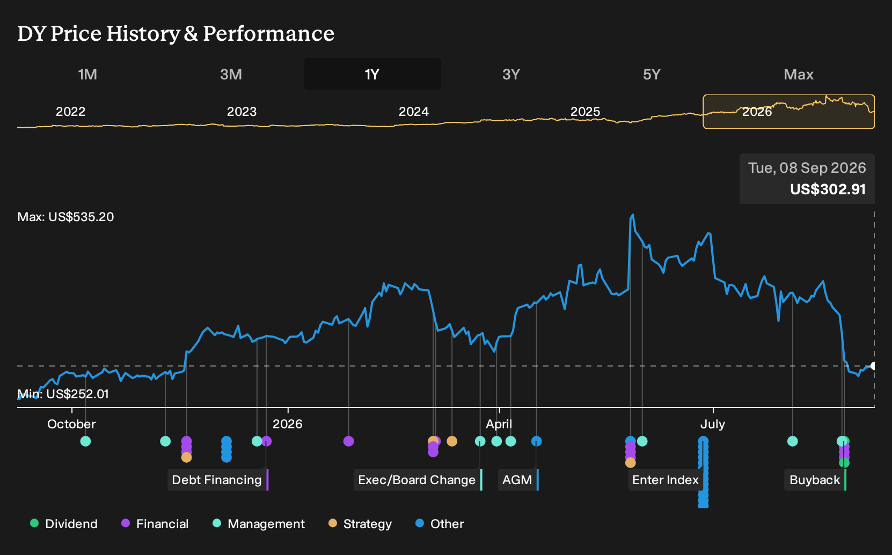Toggle the Strategy legend filter

coord(360,524)
